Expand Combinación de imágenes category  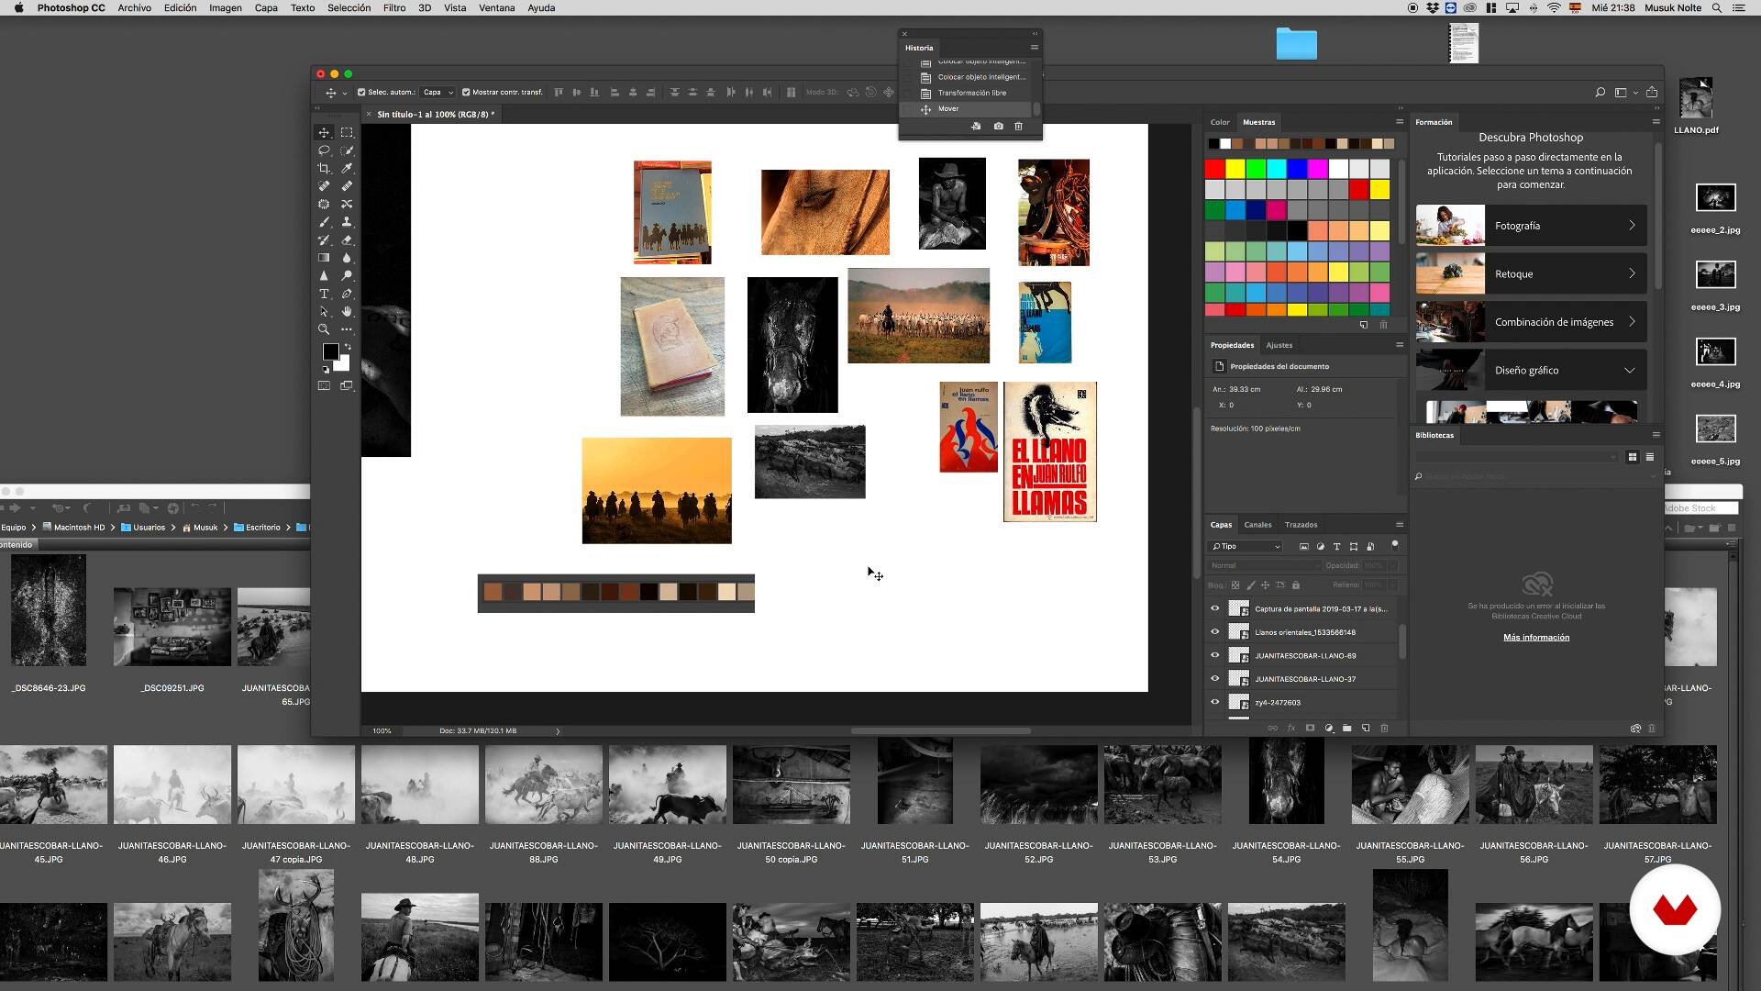tap(1531, 322)
